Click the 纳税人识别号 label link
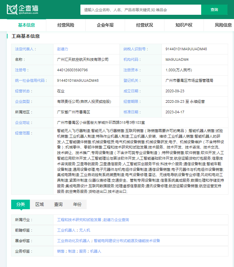The image size is (234, 267). pyautogui.click(x=135, y=49)
